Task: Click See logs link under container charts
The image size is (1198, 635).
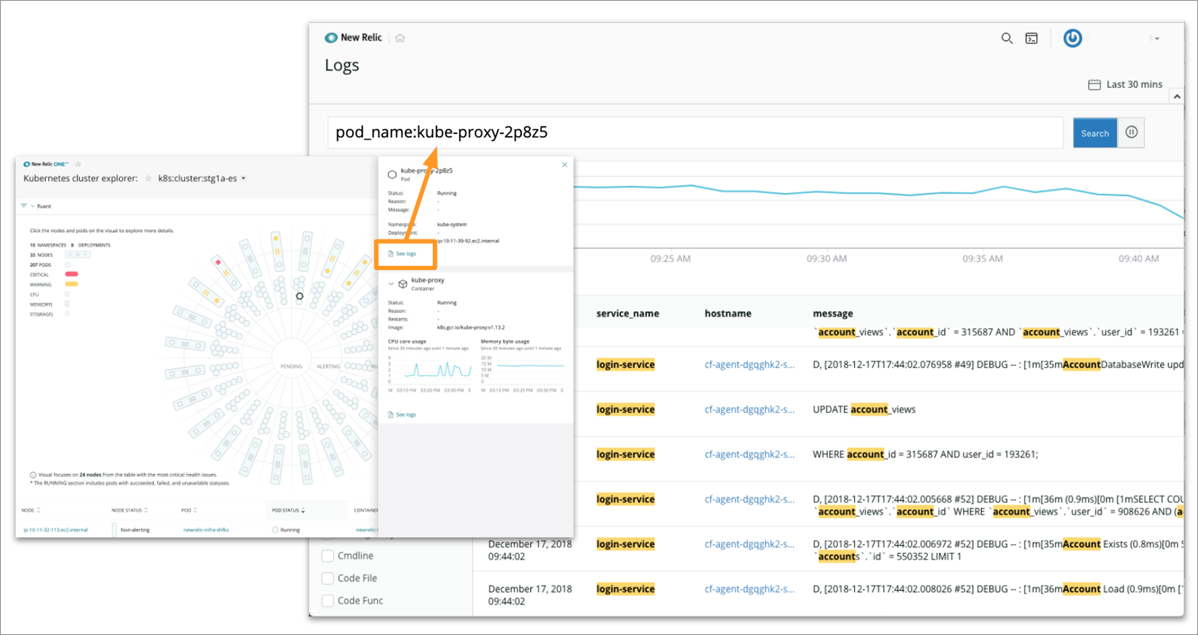Action: [402, 415]
